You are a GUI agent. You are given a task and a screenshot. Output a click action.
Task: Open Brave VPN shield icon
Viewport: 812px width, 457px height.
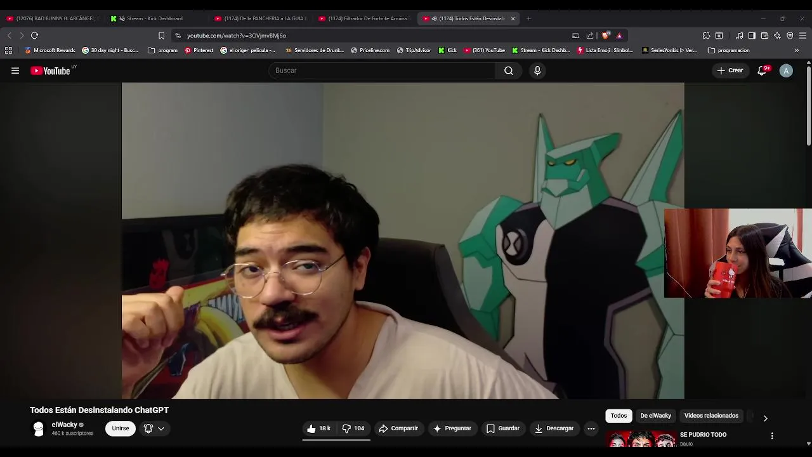790,36
